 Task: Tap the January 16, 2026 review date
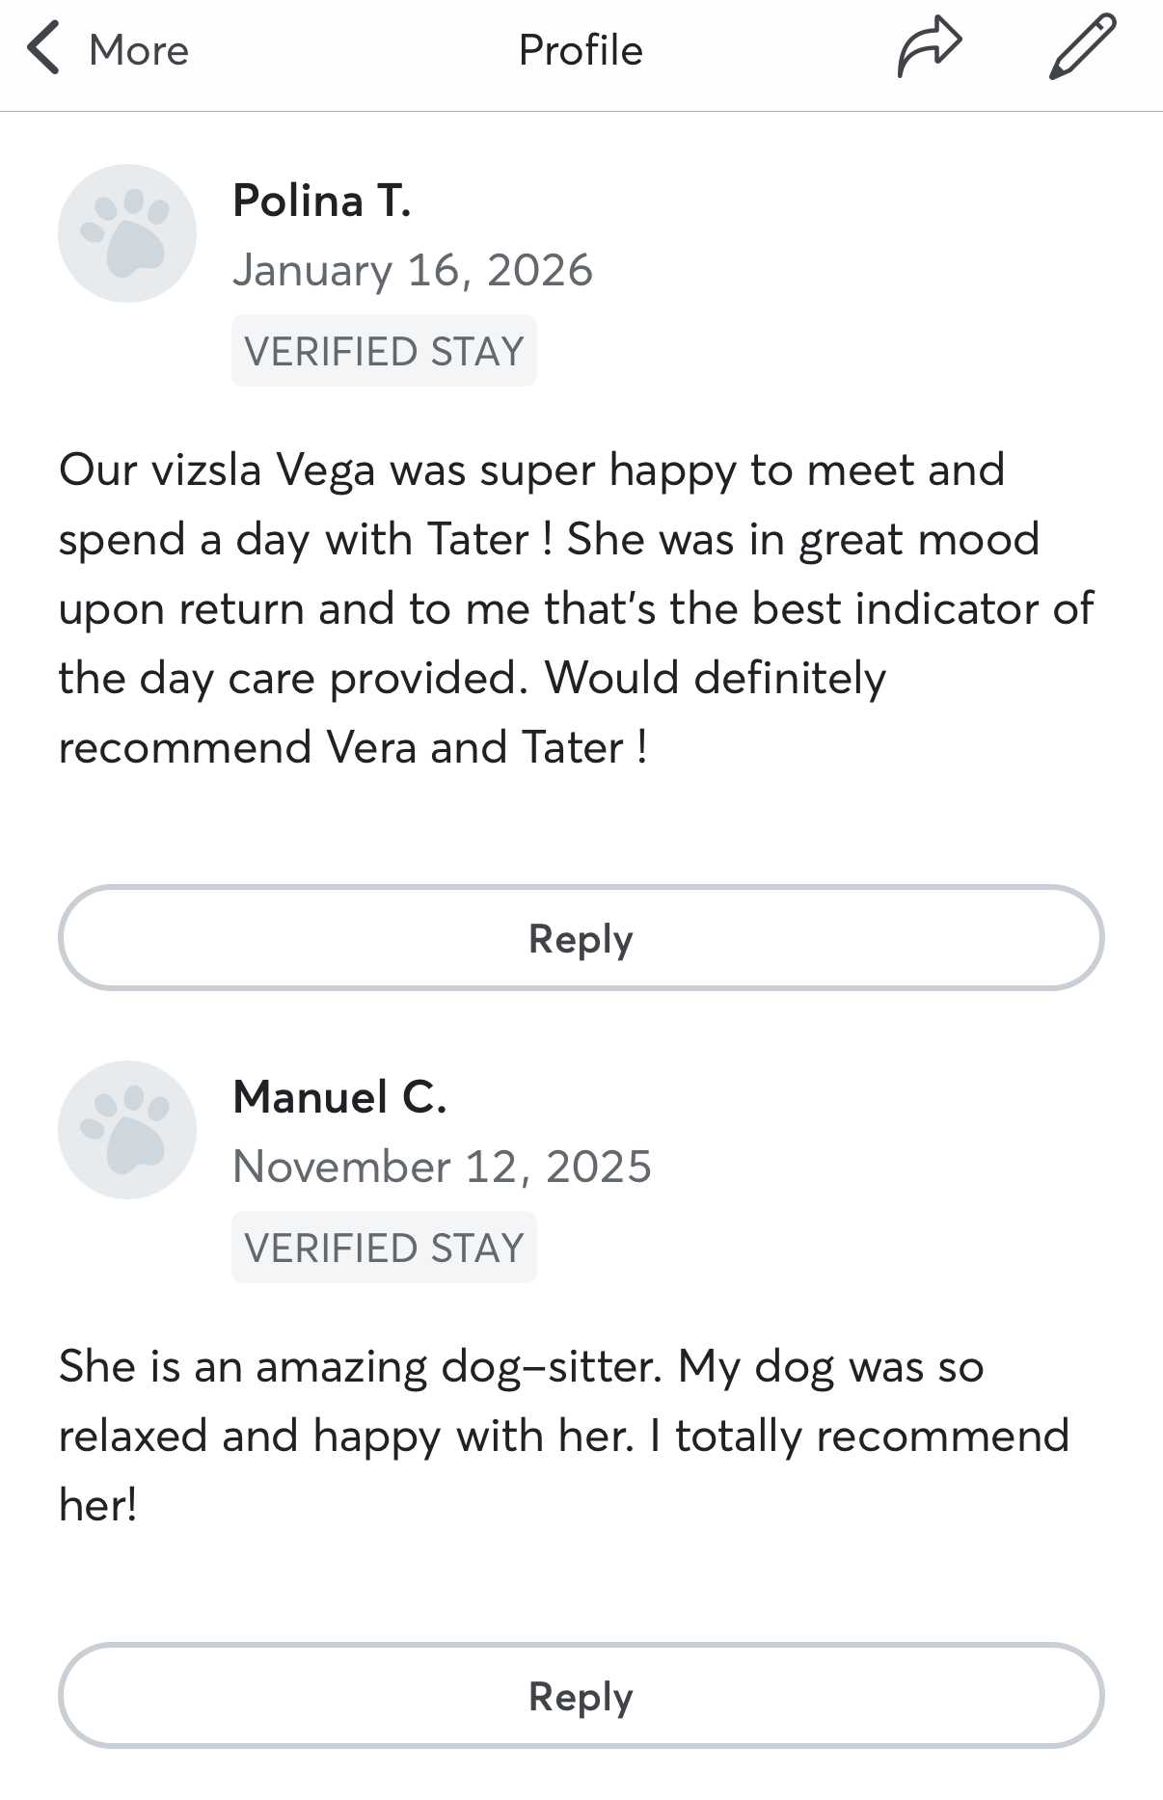coord(413,270)
